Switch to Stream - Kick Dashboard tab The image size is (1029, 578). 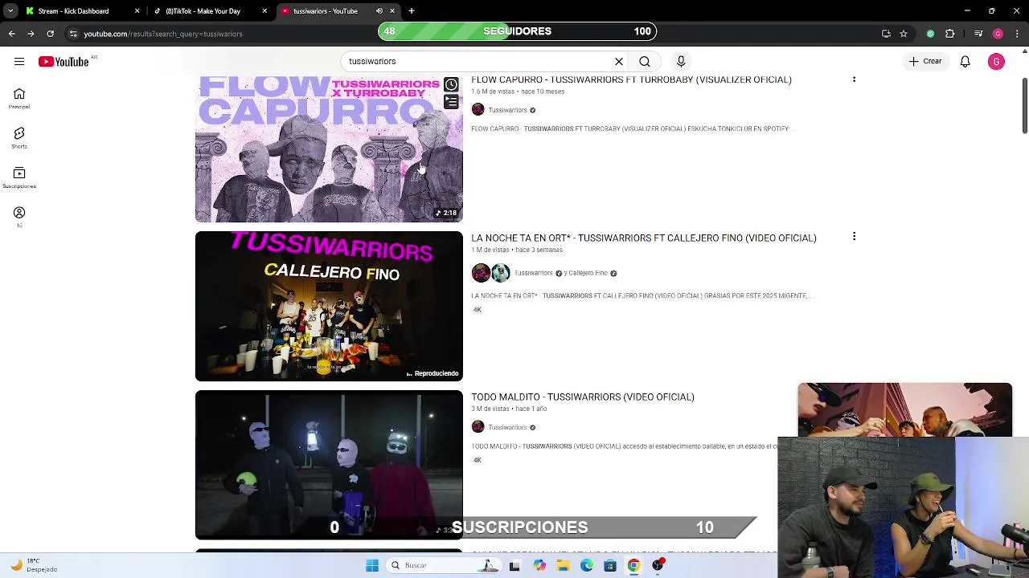[73, 11]
